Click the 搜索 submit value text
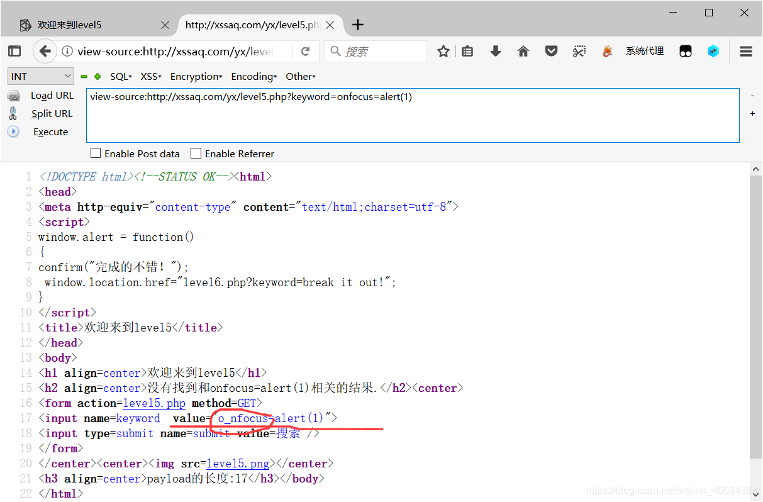Screen dimensions: 763x502 pyautogui.click(x=288, y=433)
